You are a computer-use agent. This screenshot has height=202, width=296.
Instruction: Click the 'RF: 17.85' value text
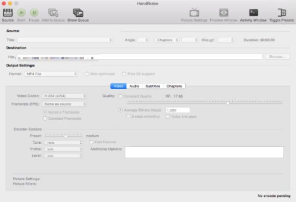point(174,96)
